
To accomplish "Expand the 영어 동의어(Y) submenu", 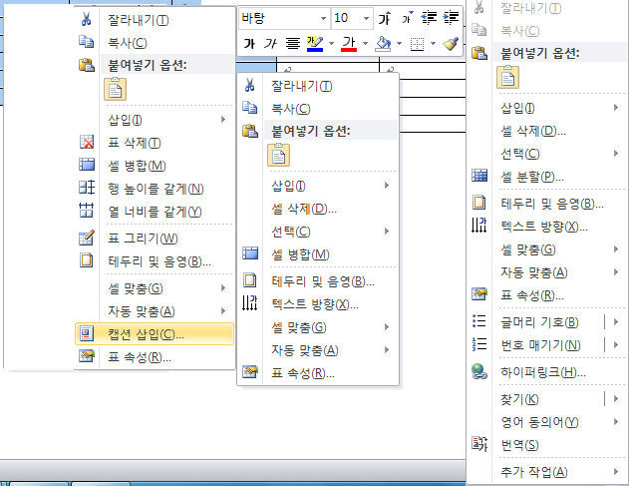I will tap(547, 422).
